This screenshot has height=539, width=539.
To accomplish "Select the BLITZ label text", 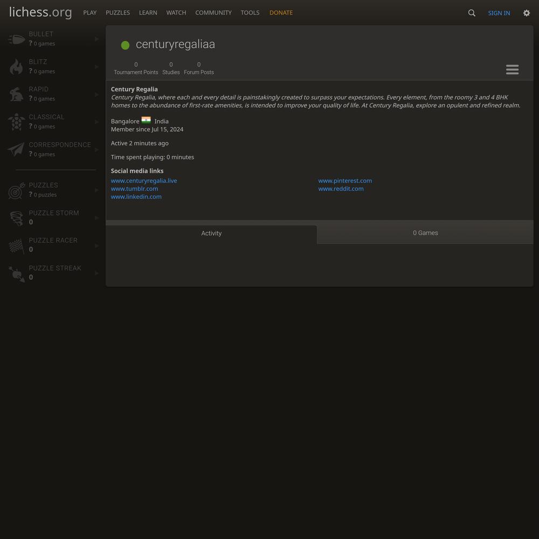I will point(38,62).
